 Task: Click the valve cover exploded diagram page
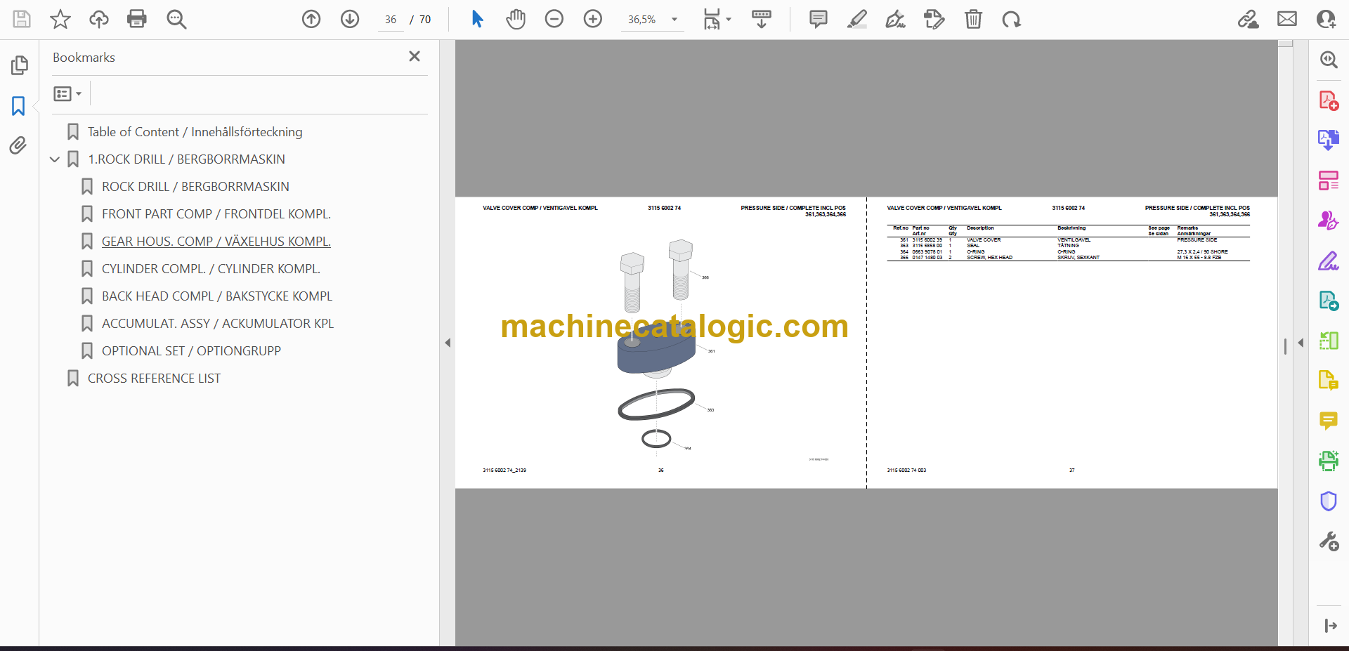[x=660, y=343]
